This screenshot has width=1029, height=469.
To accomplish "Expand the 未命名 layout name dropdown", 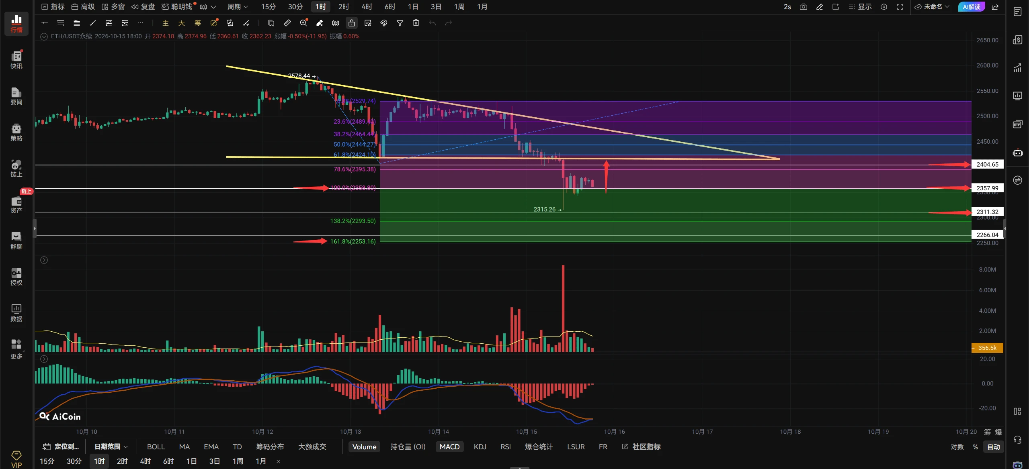I will tap(932, 7).
